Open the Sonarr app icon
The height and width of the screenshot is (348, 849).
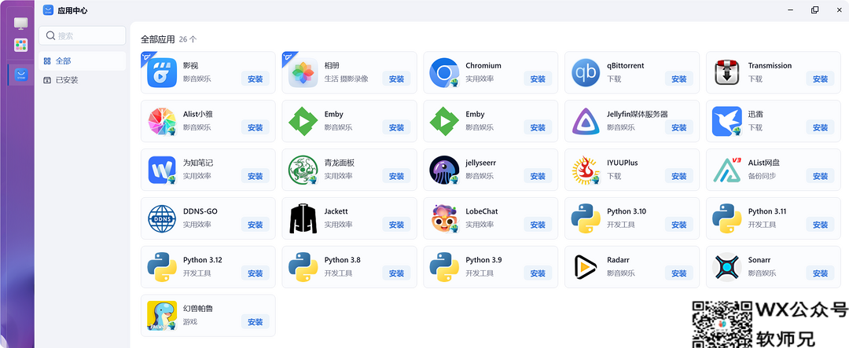click(727, 267)
